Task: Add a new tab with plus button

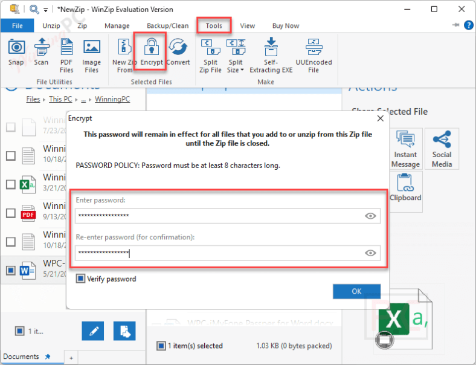Action: [71, 358]
